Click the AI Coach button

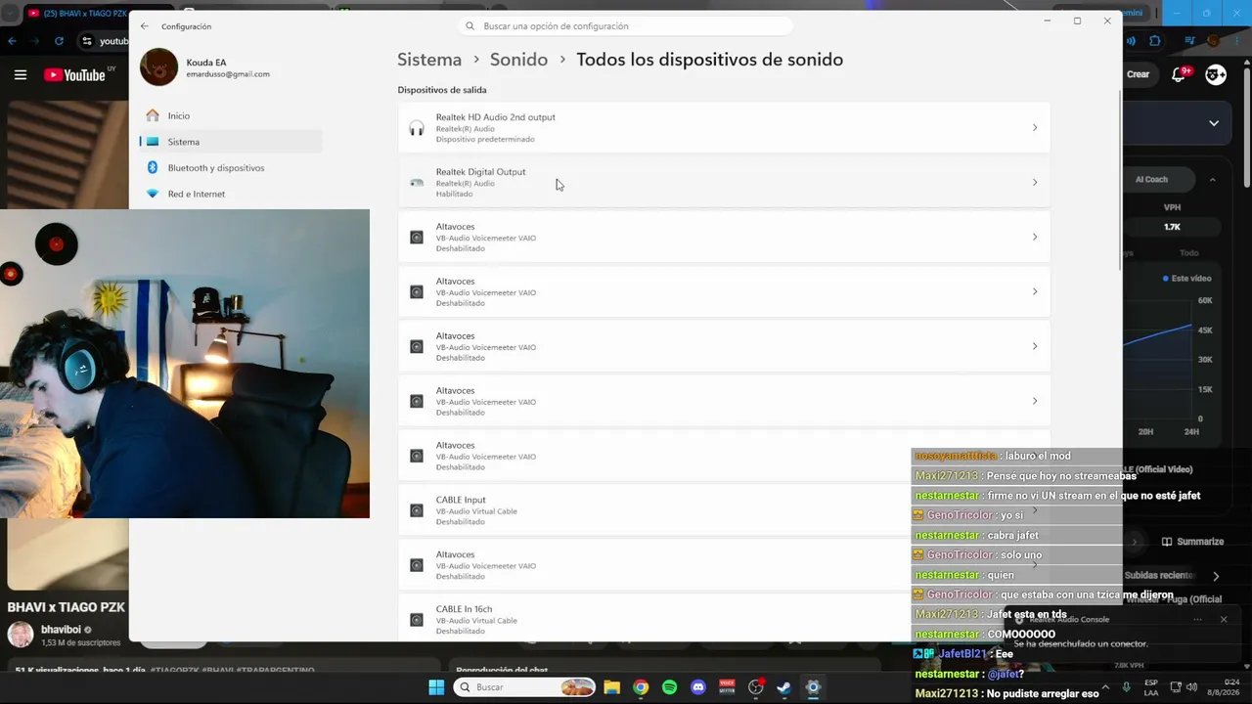[1151, 180]
